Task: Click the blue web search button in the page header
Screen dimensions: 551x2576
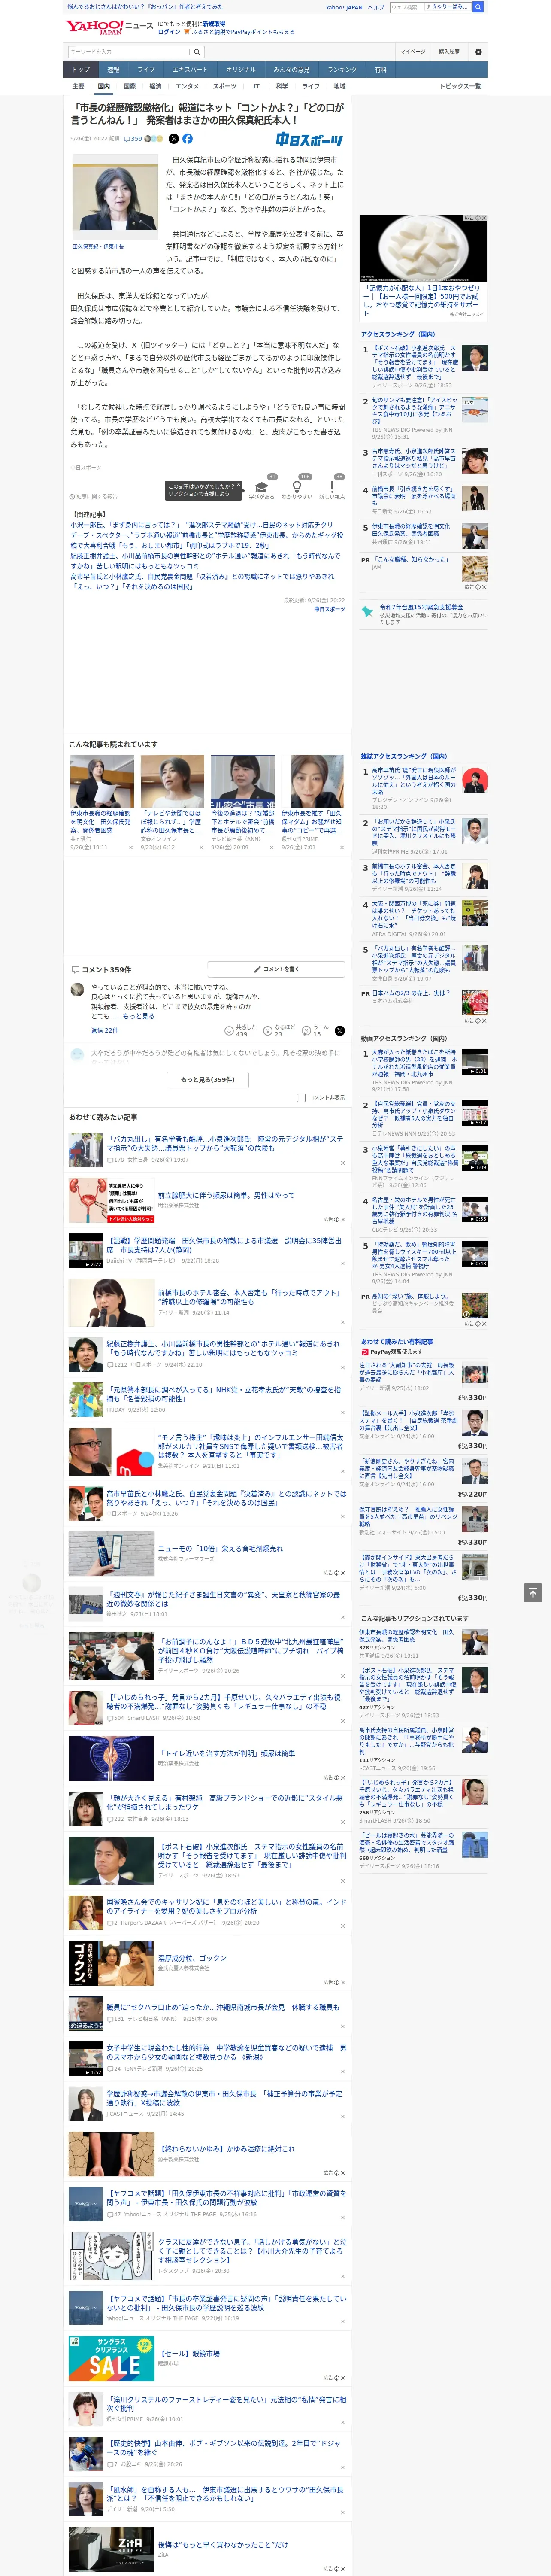Action: coord(478,7)
